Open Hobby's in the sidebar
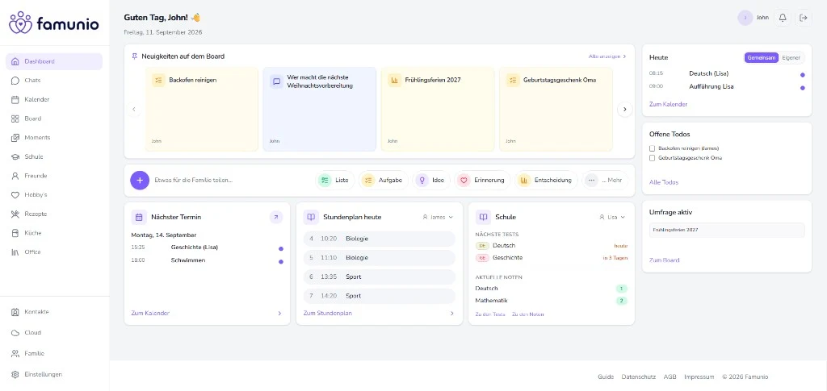This screenshot has width=827, height=391. [x=54, y=195]
